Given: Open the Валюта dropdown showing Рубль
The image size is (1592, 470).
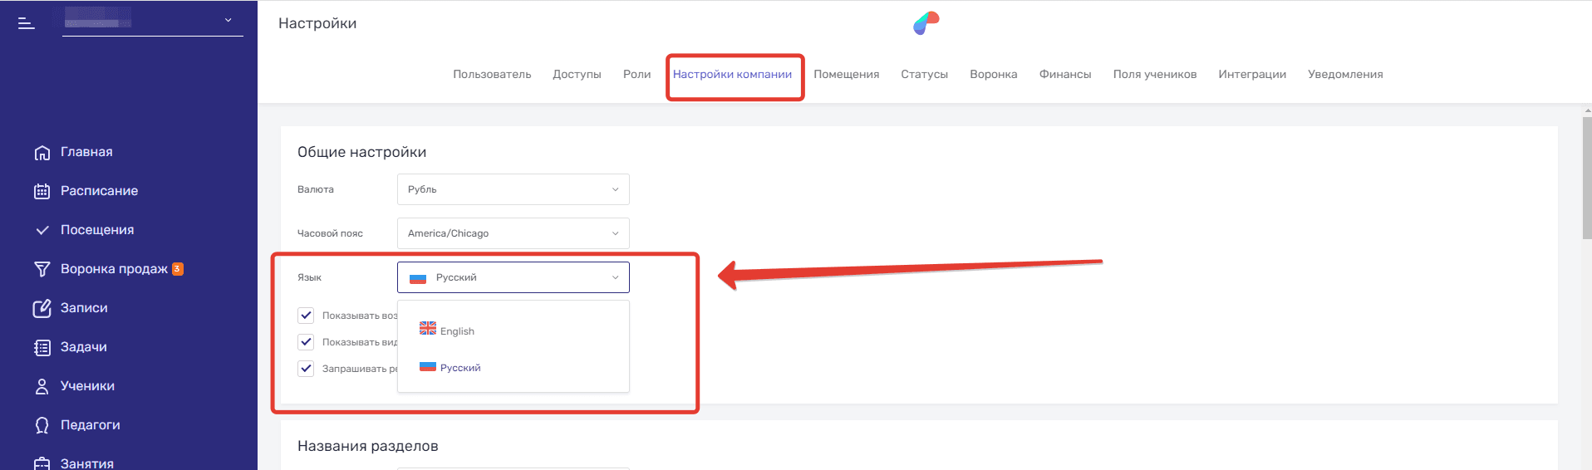Looking at the screenshot, I should [513, 189].
